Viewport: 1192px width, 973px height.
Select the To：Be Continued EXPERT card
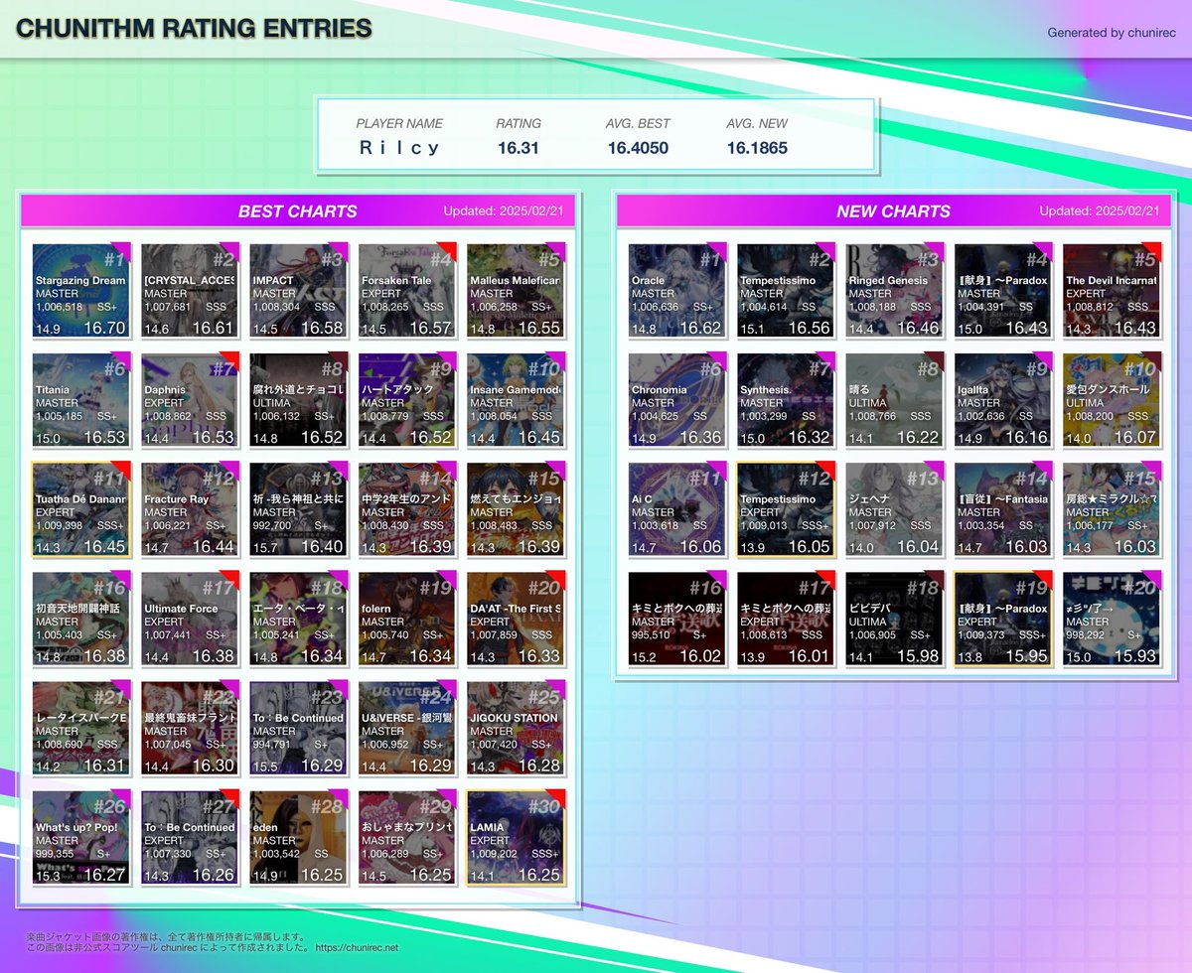click(x=189, y=837)
